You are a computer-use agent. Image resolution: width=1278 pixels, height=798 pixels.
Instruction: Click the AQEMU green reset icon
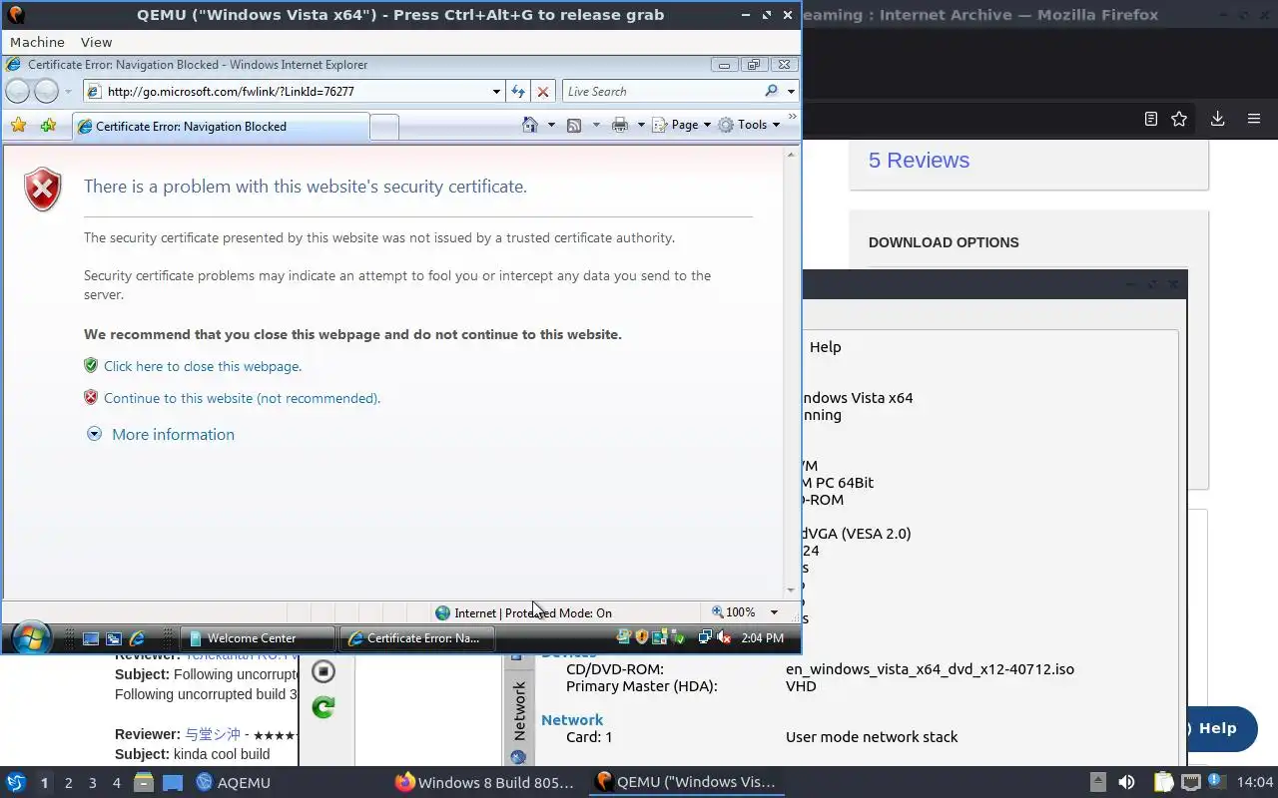323,708
